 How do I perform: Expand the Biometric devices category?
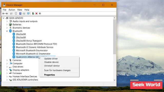[x=7, y=28]
